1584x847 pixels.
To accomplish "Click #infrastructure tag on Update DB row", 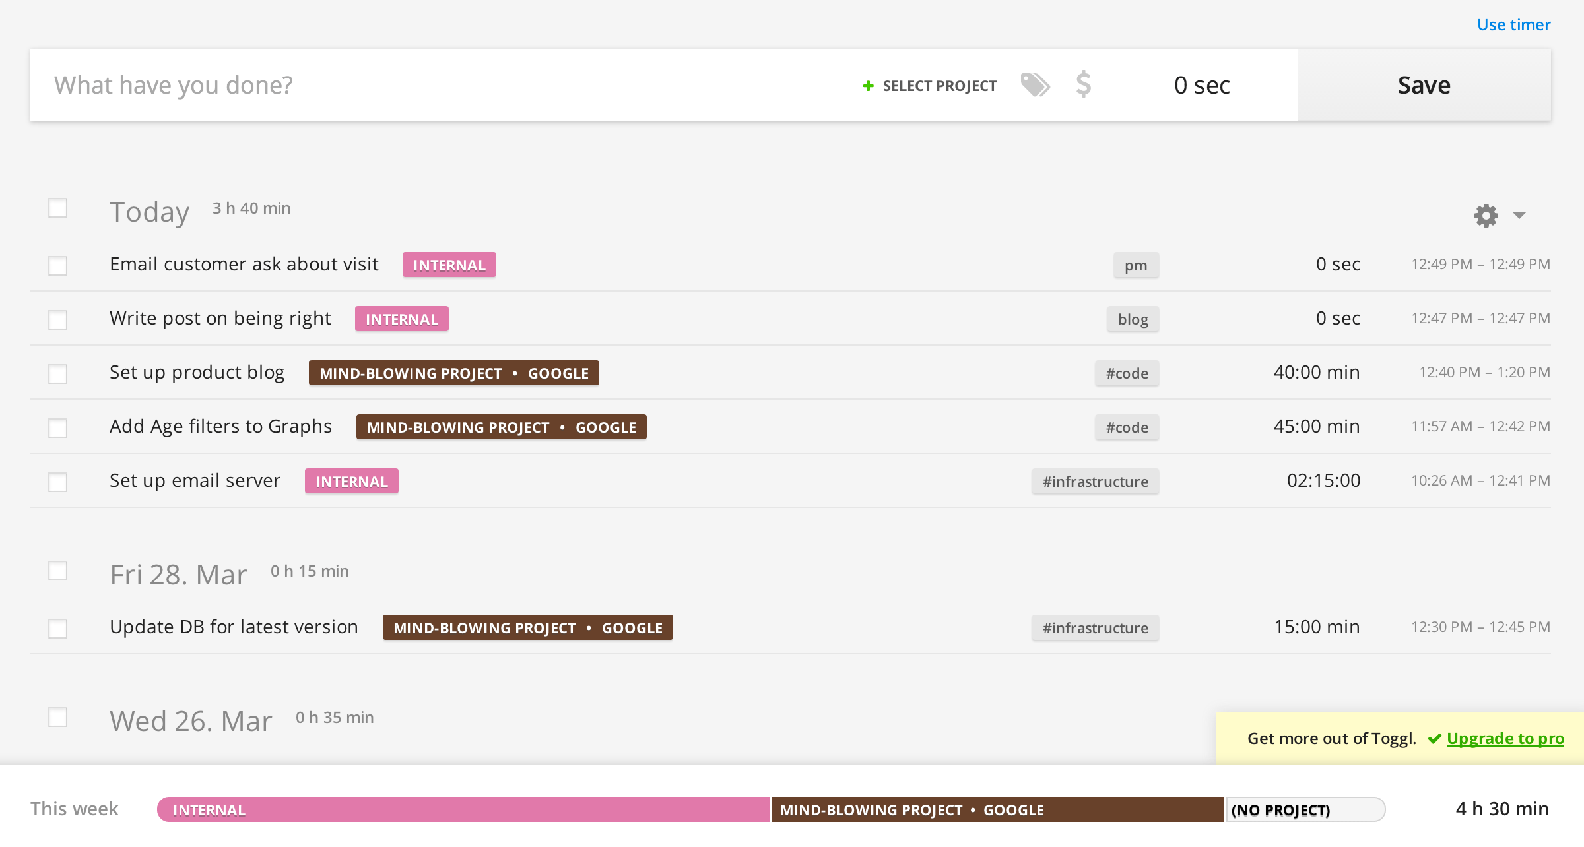I will pos(1096,628).
